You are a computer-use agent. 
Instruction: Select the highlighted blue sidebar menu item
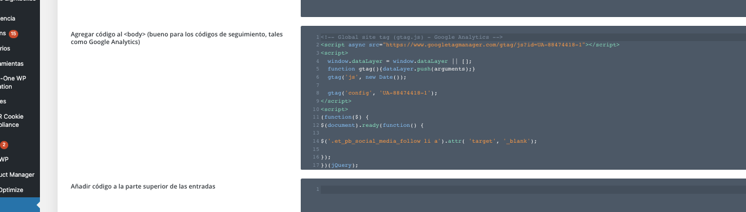point(20,204)
